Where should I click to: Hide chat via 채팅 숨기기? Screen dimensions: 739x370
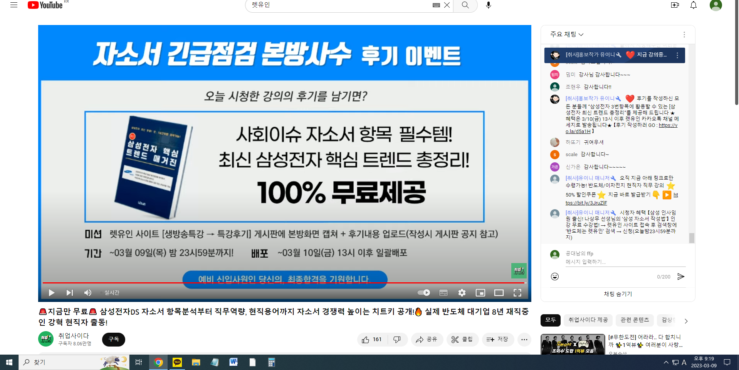click(618, 294)
